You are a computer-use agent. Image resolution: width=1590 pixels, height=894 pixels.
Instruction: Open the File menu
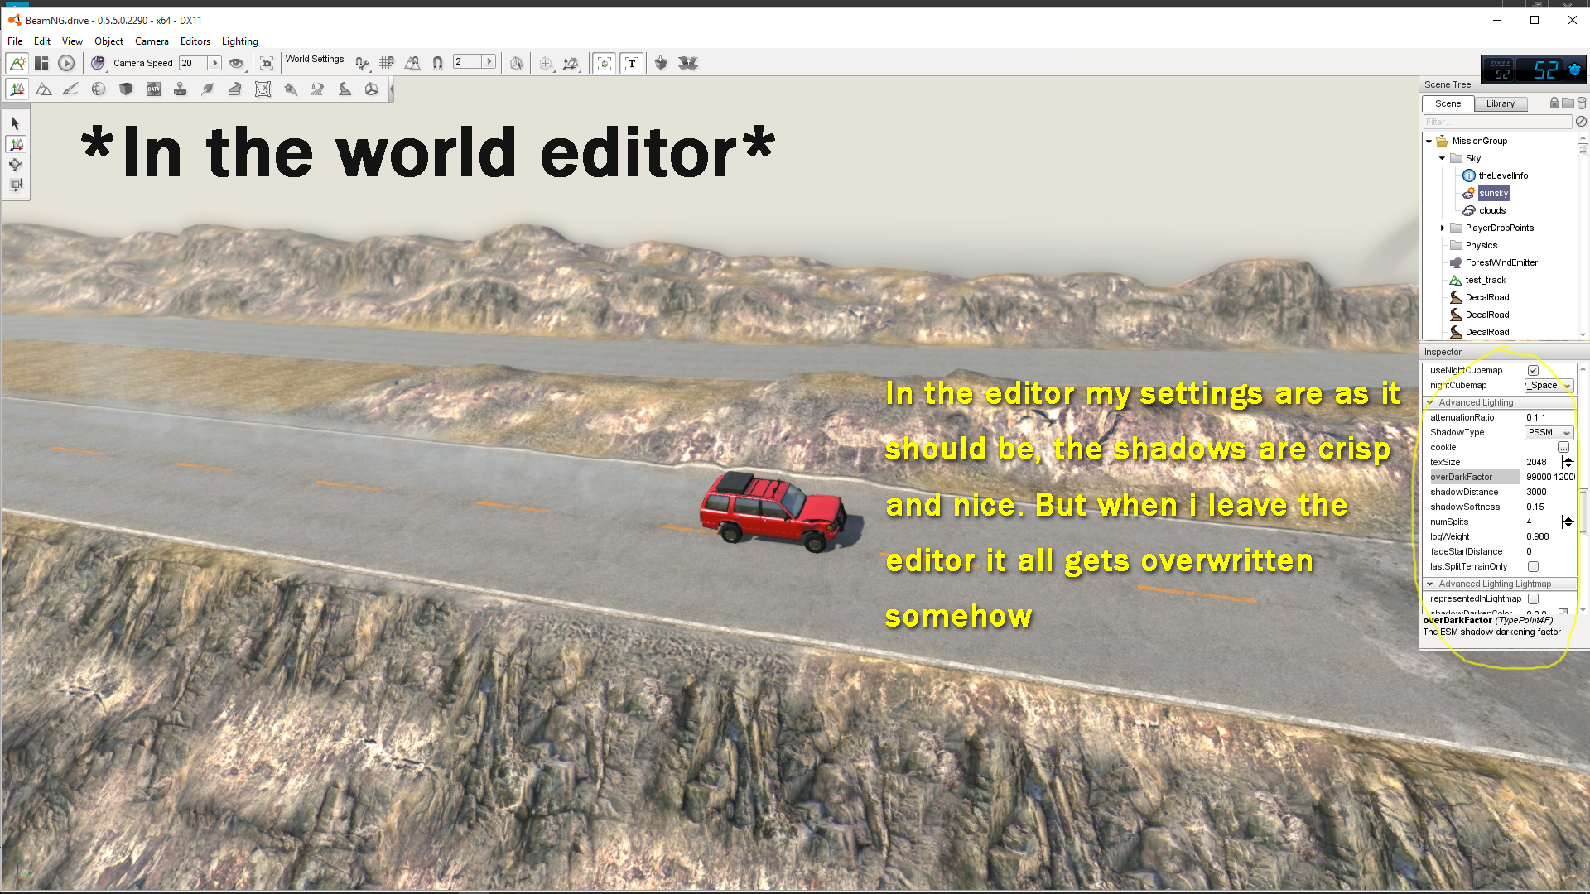click(x=15, y=41)
